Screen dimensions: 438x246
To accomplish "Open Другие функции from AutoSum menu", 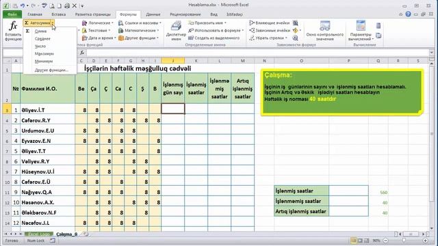I will pyautogui.click(x=51, y=70).
